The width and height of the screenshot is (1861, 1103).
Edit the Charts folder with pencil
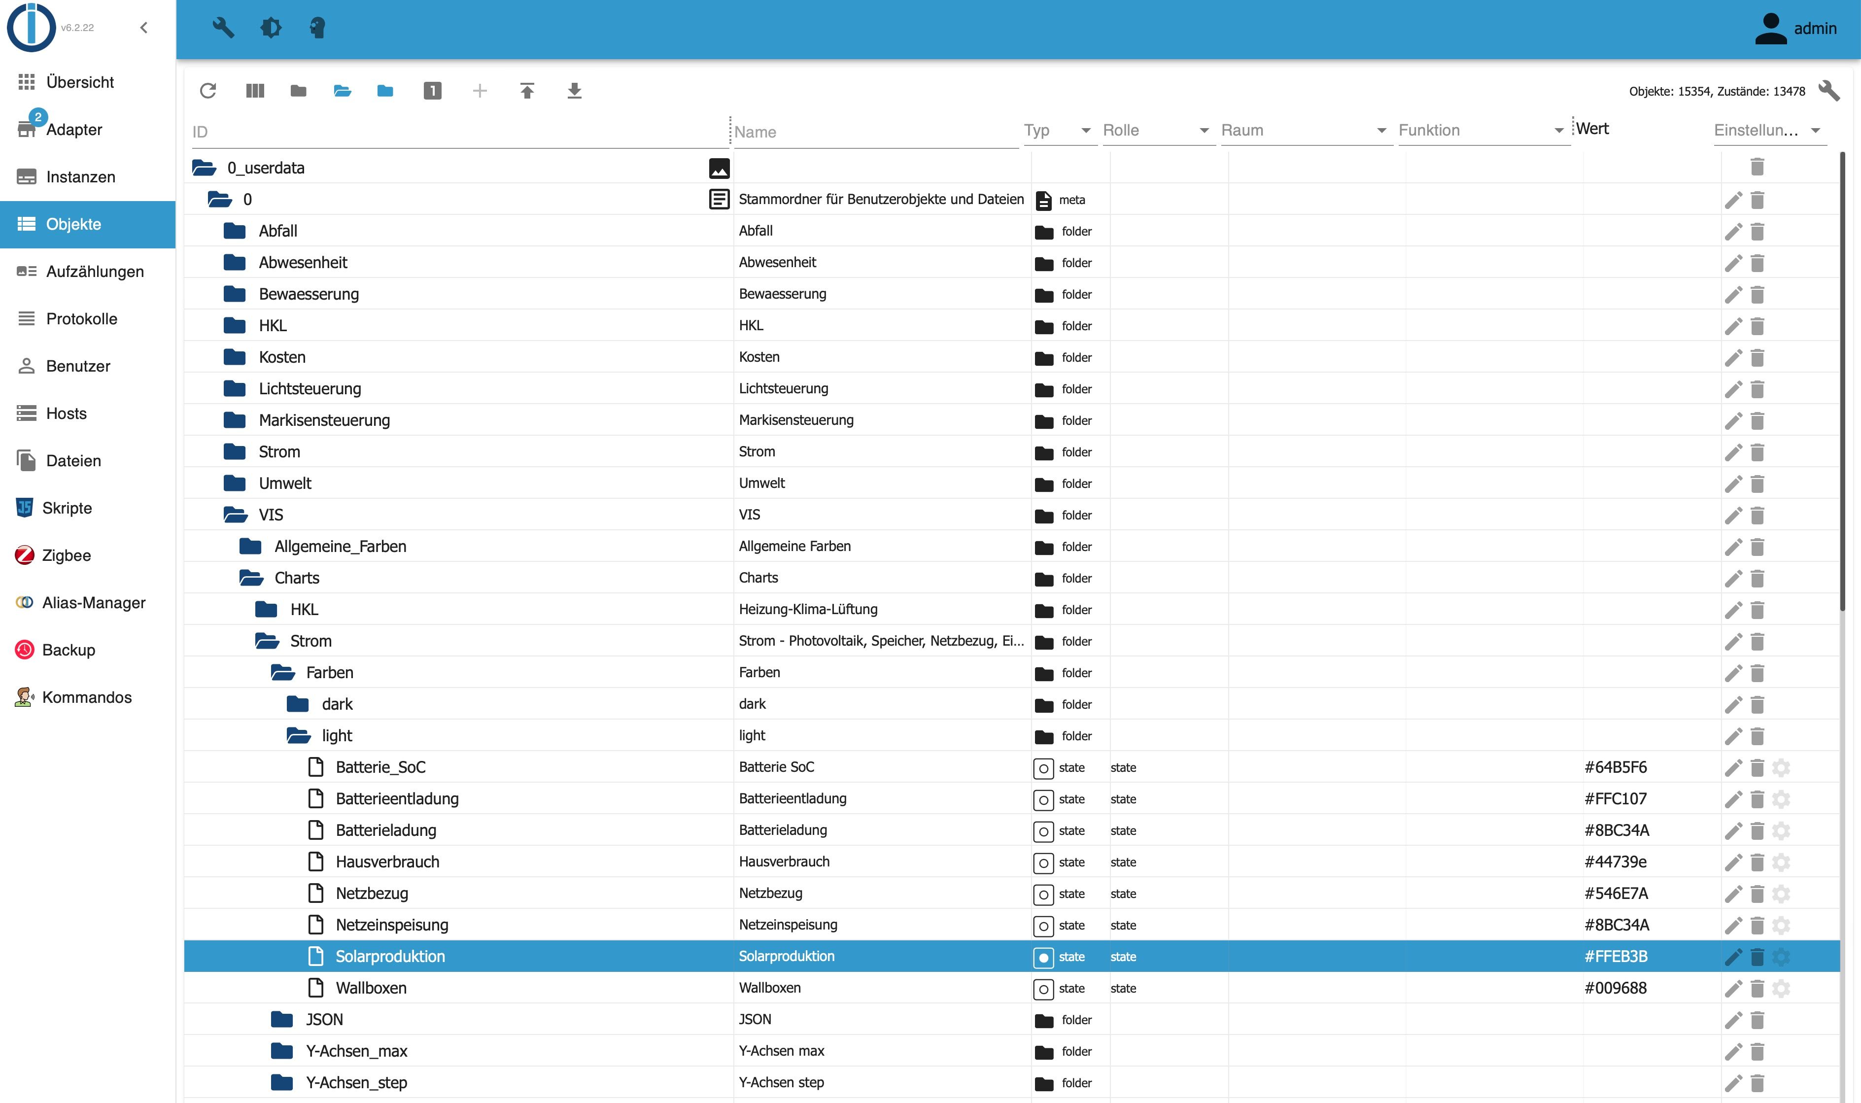[1733, 578]
